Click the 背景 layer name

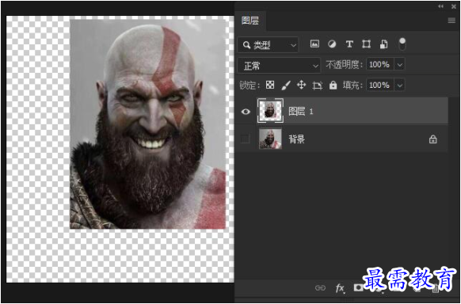297,139
